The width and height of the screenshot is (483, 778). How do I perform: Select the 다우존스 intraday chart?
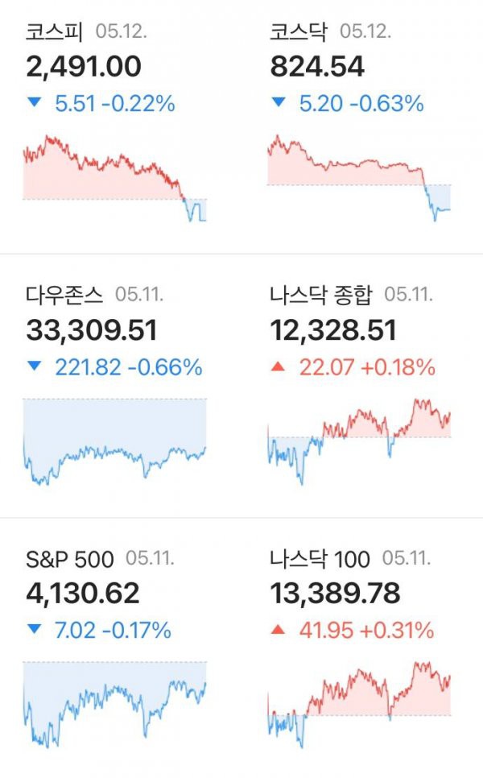(114, 441)
